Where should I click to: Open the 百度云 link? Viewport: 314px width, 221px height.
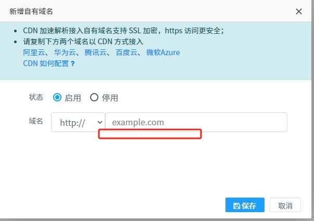127,53
